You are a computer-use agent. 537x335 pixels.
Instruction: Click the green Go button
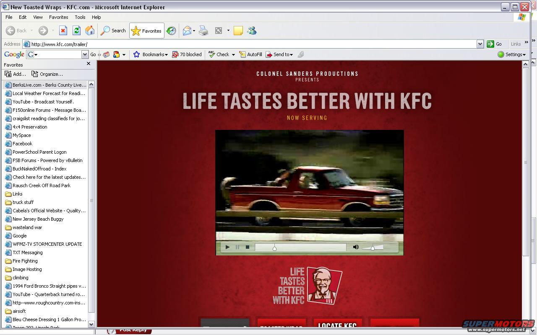pyautogui.click(x=495, y=44)
